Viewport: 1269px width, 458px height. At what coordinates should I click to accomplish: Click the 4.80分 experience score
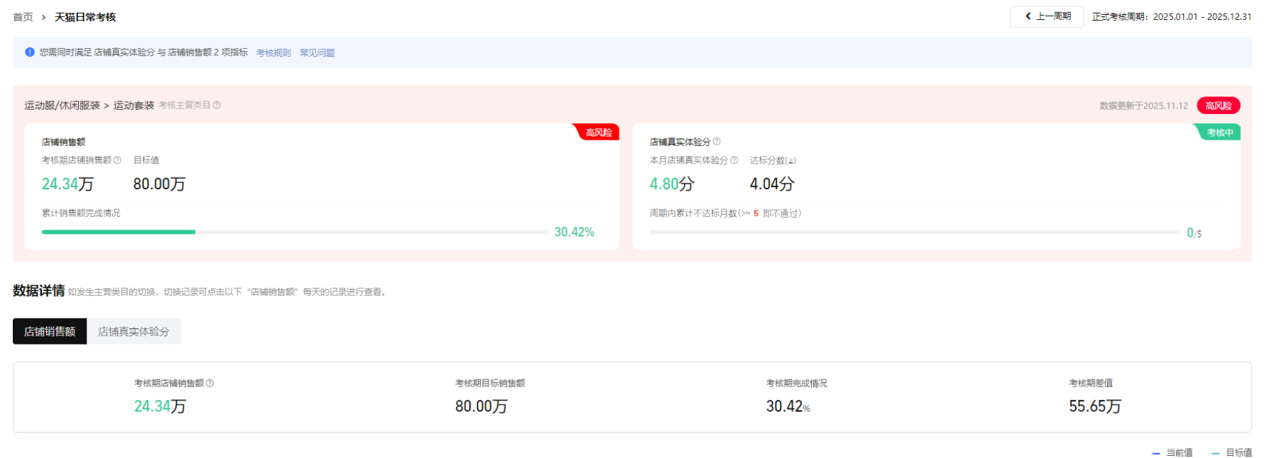(672, 184)
